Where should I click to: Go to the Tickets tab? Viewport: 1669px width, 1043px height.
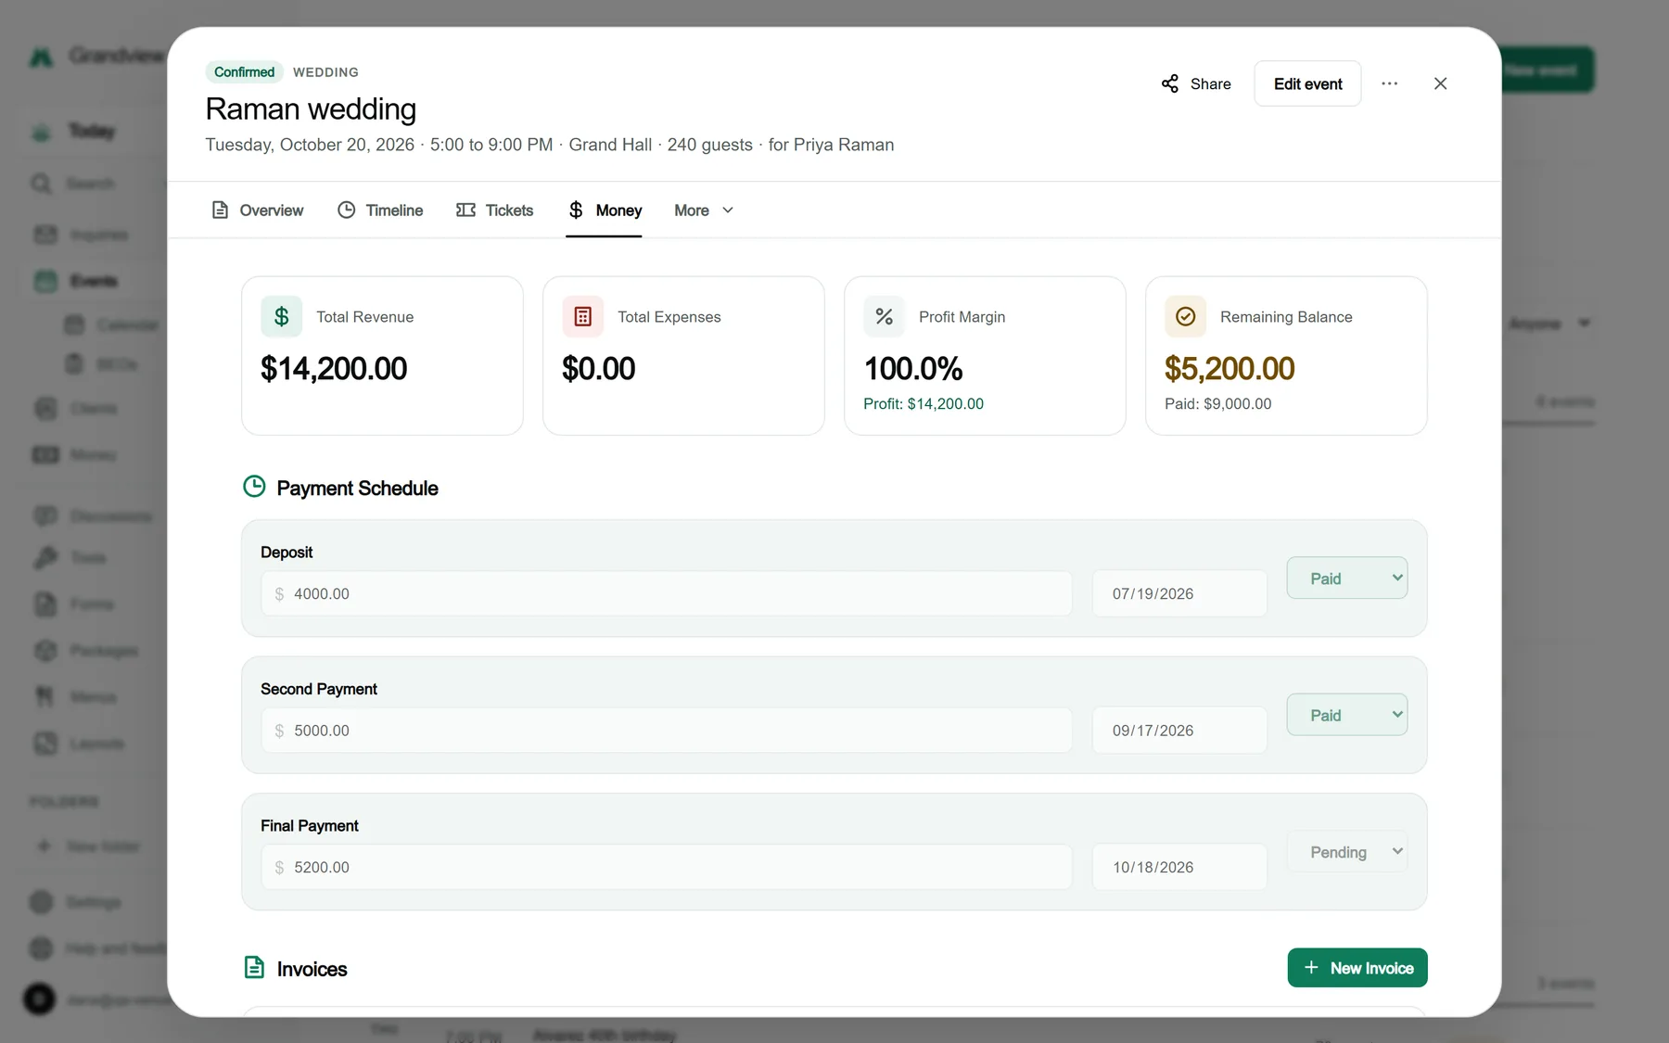tap(495, 210)
